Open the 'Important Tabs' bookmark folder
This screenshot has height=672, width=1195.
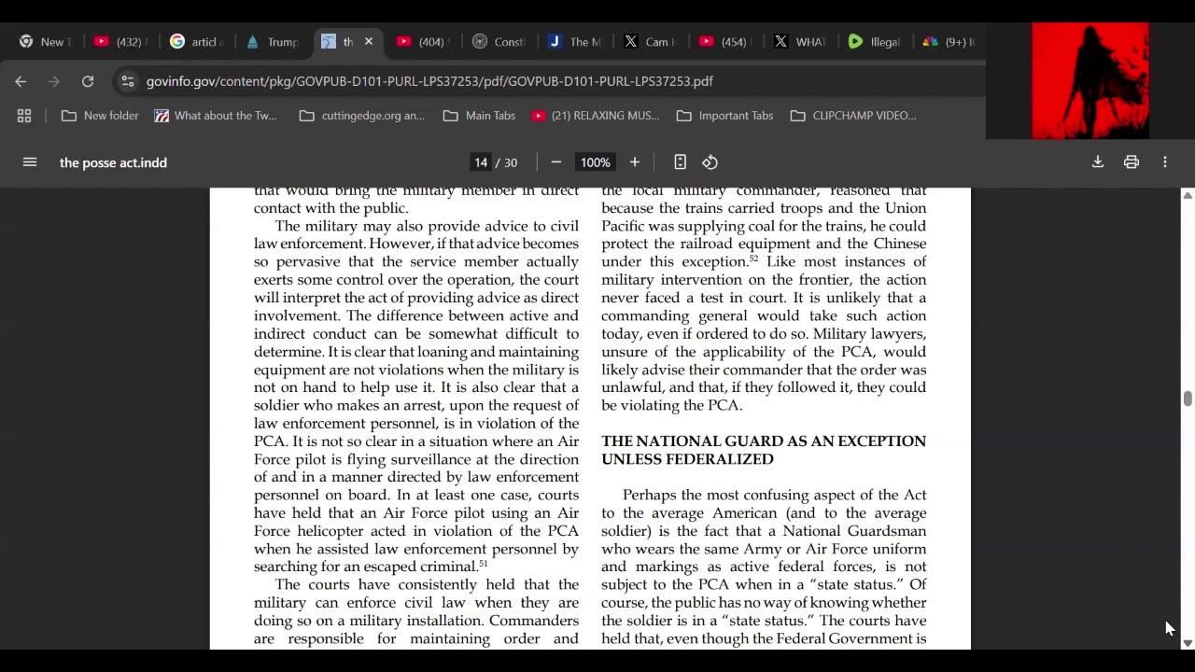[x=725, y=116]
